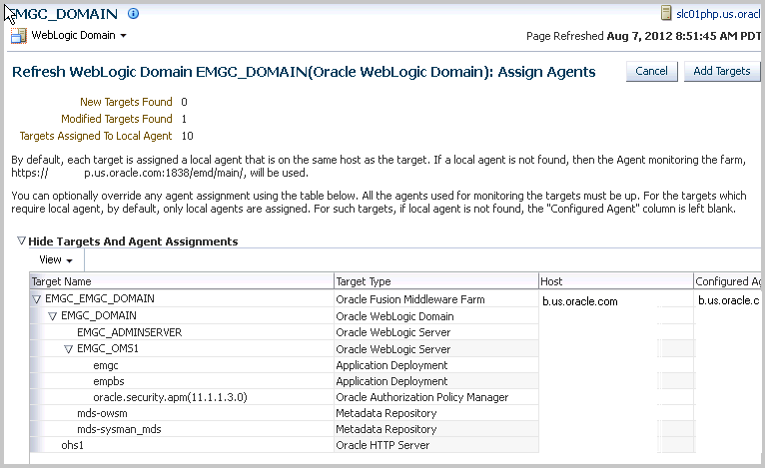Open the View menu in table toolbar
This screenshot has width=765, height=468.
[56, 259]
